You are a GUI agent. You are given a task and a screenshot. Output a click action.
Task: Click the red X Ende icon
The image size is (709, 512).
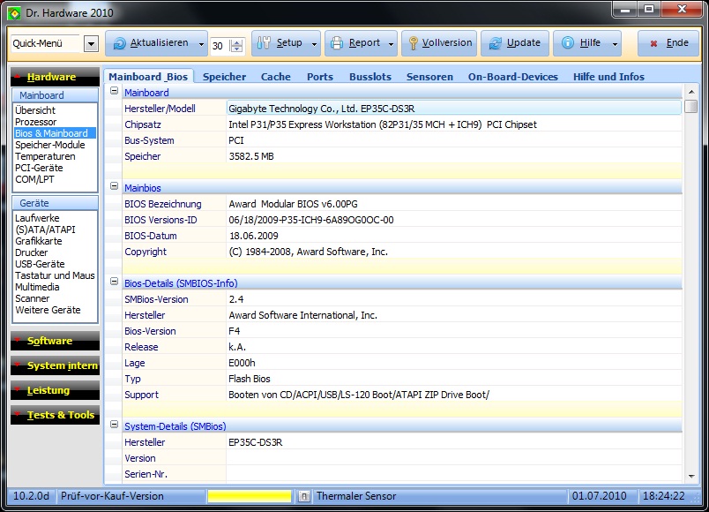click(653, 43)
